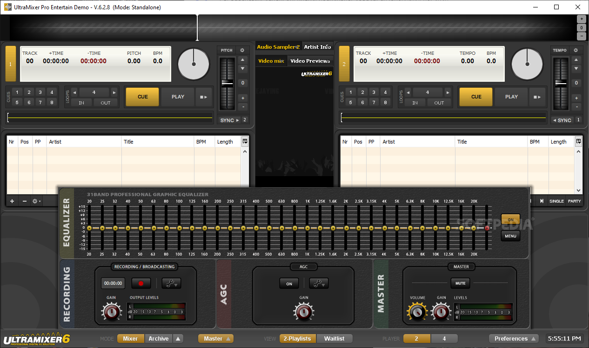Hit PLAY on deck 1
The image size is (589, 348).
[x=178, y=97]
